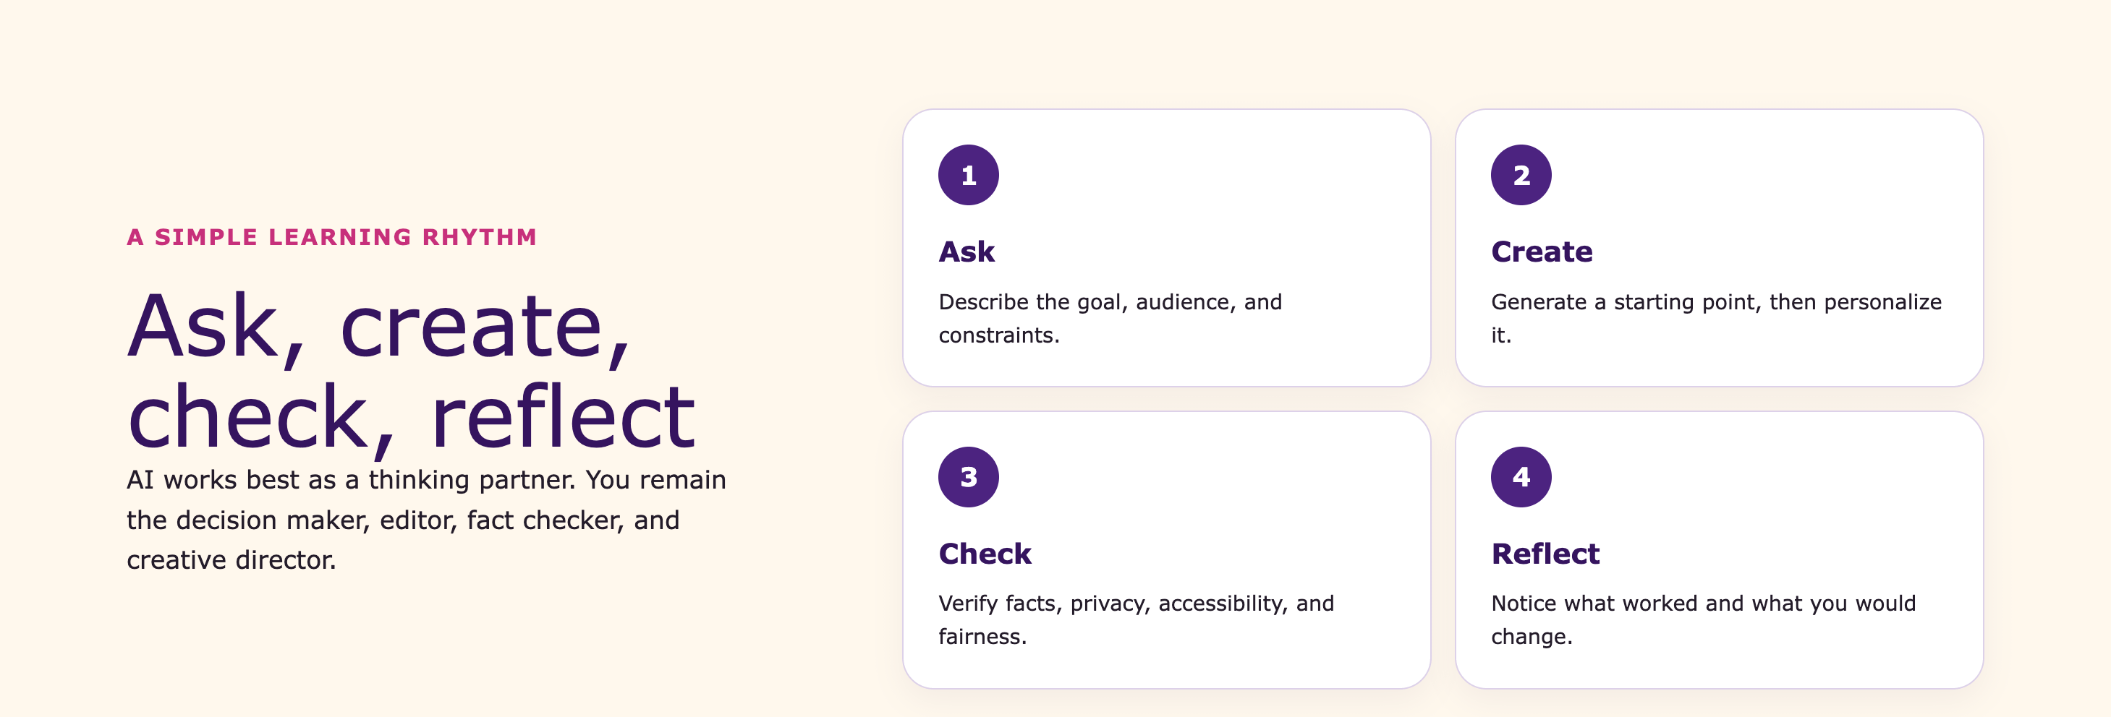Select the Reflect card heading
Screen dimensions: 2111x717
click(x=1545, y=554)
